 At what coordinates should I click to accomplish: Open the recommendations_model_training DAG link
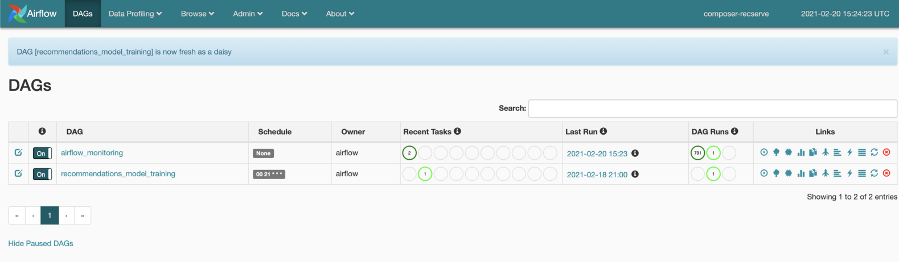tap(118, 174)
